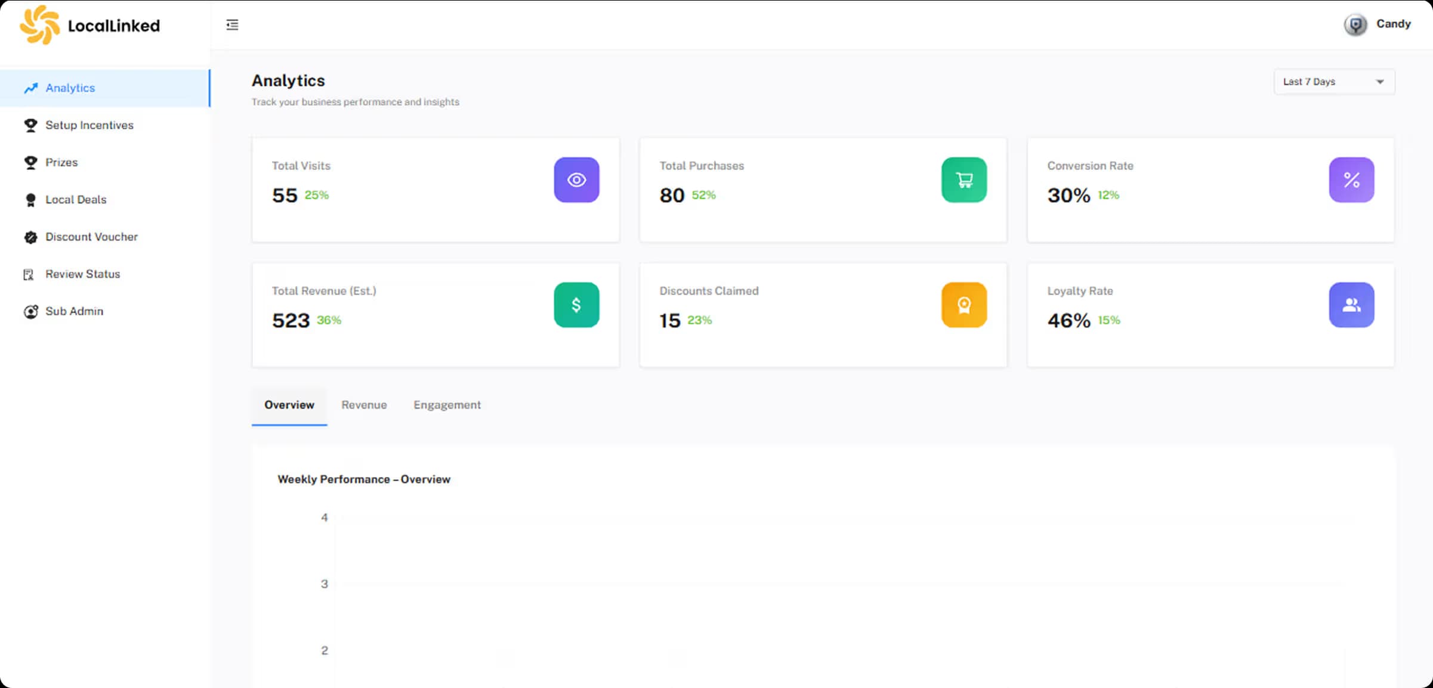Click the 12% change on Conversion Rate
Screen dimensions: 1433x688
click(x=1108, y=195)
